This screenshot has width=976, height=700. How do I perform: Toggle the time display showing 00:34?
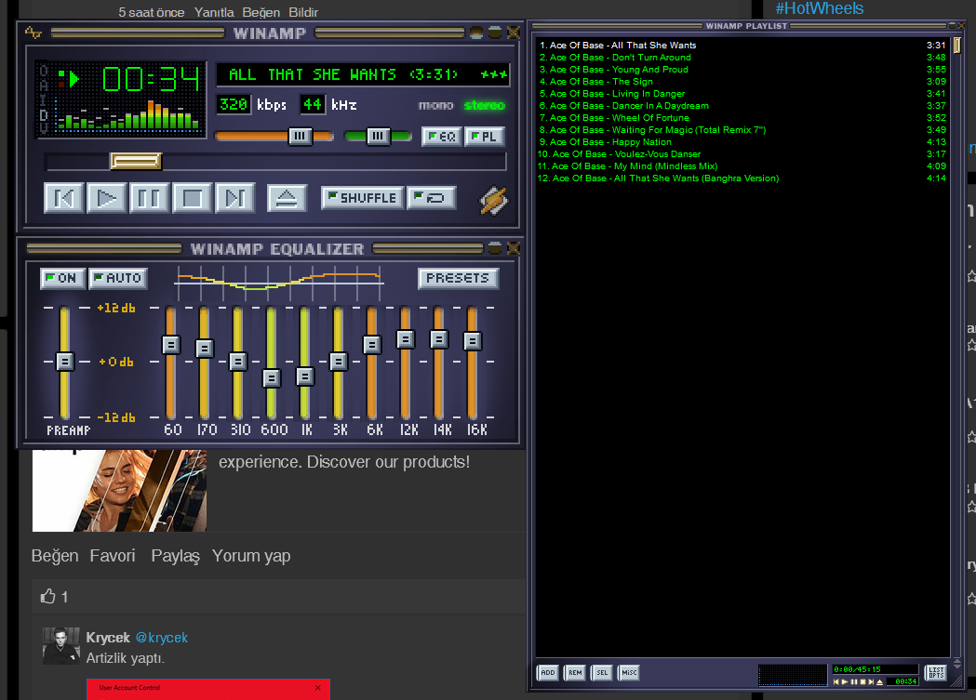coord(152,79)
